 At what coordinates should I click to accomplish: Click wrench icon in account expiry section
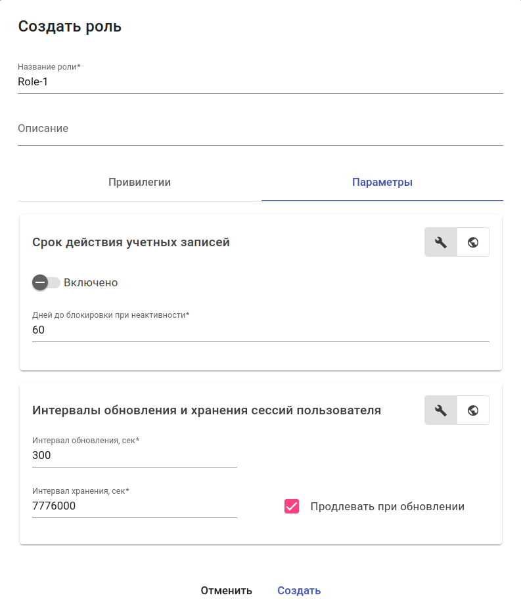(x=441, y=242)
